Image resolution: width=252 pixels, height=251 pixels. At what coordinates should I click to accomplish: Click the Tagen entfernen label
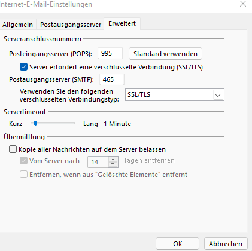coord(149,160)
